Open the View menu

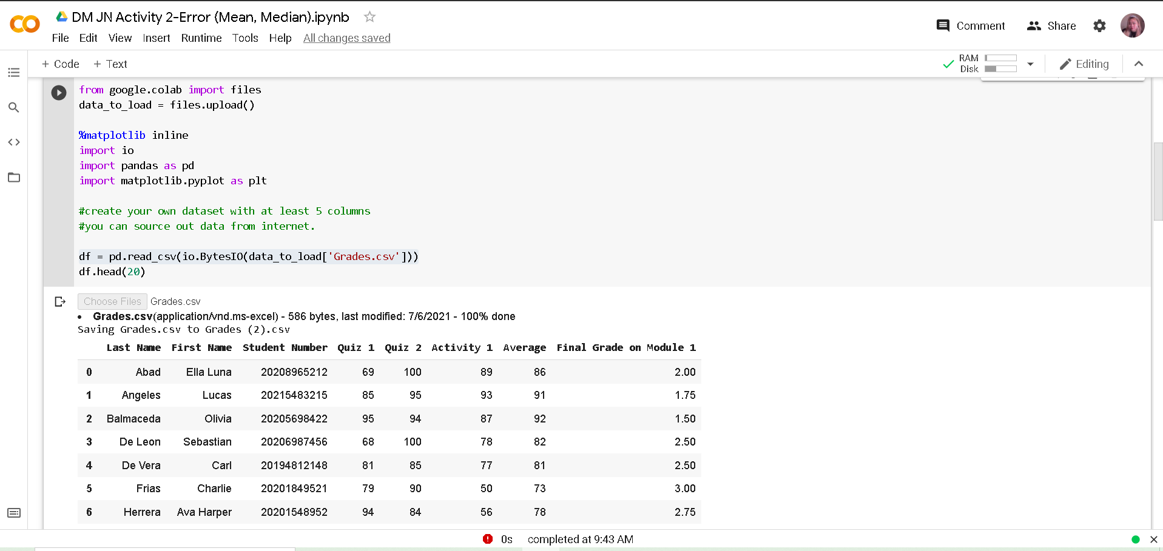(x=120, y=38)
